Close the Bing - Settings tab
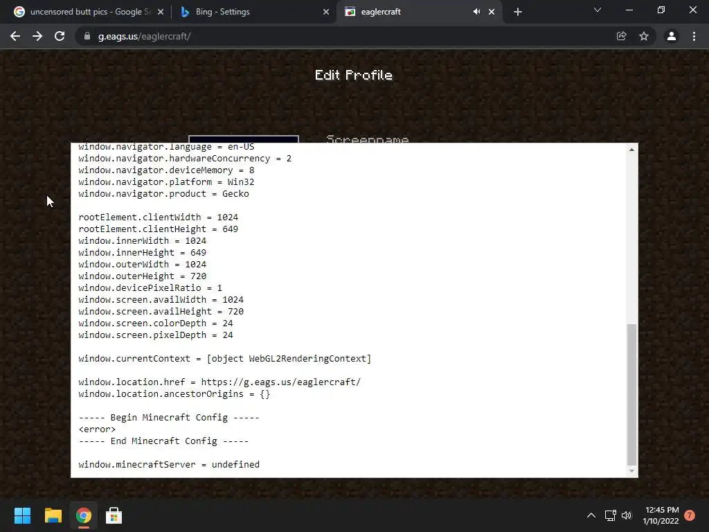This screenshot has height=532, width=709. coord(326,12)
